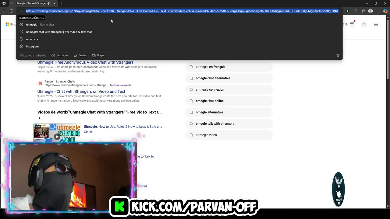Open 'Uhmegle: Free Anonymous Video Chat' result

pyautogui.click(x=85, y=62)
